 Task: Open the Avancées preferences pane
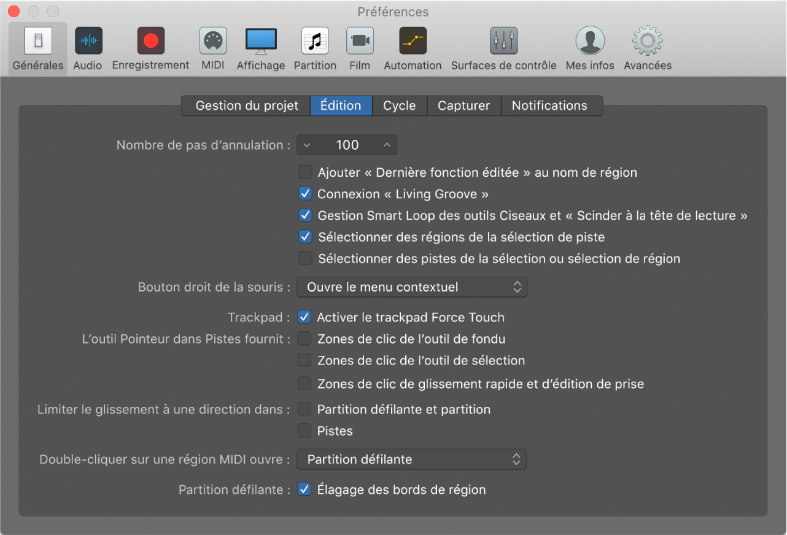[648, 49]
